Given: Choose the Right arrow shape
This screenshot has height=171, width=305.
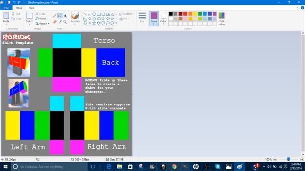Looking at the screenshot, I should [x=103, y=19].
